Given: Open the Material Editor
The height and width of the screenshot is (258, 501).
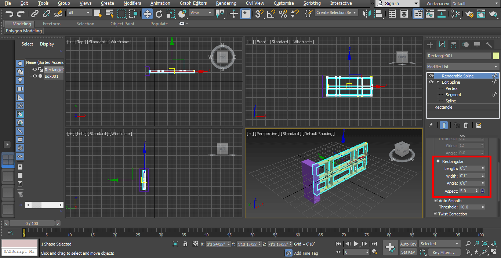Looking at the screenshot, I should tap(455, 14).
